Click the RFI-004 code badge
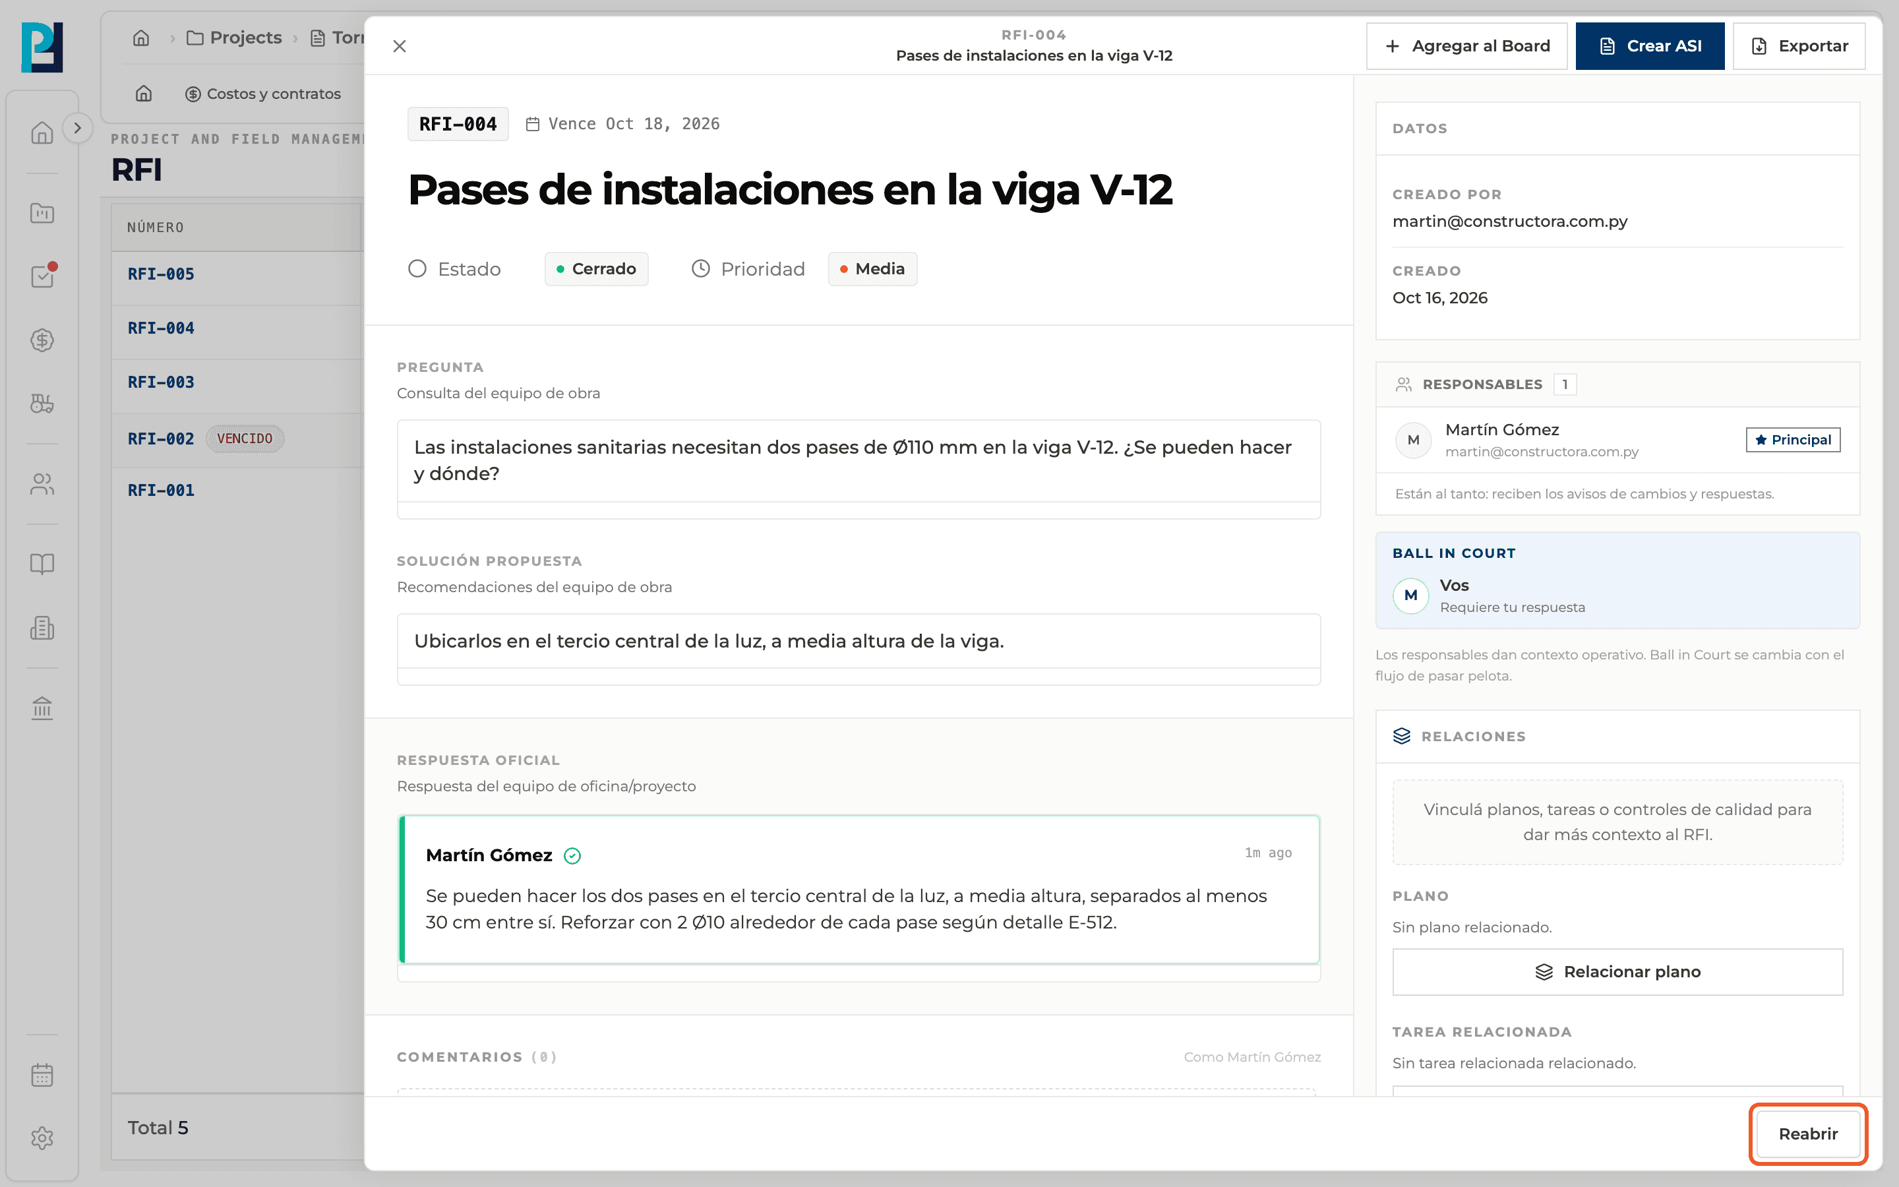 [458, 124]
